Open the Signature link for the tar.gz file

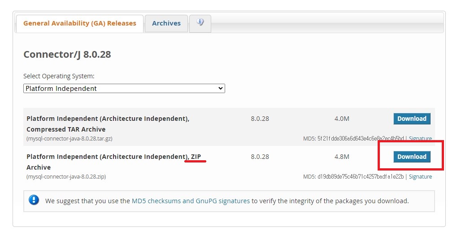pos(420,138)
